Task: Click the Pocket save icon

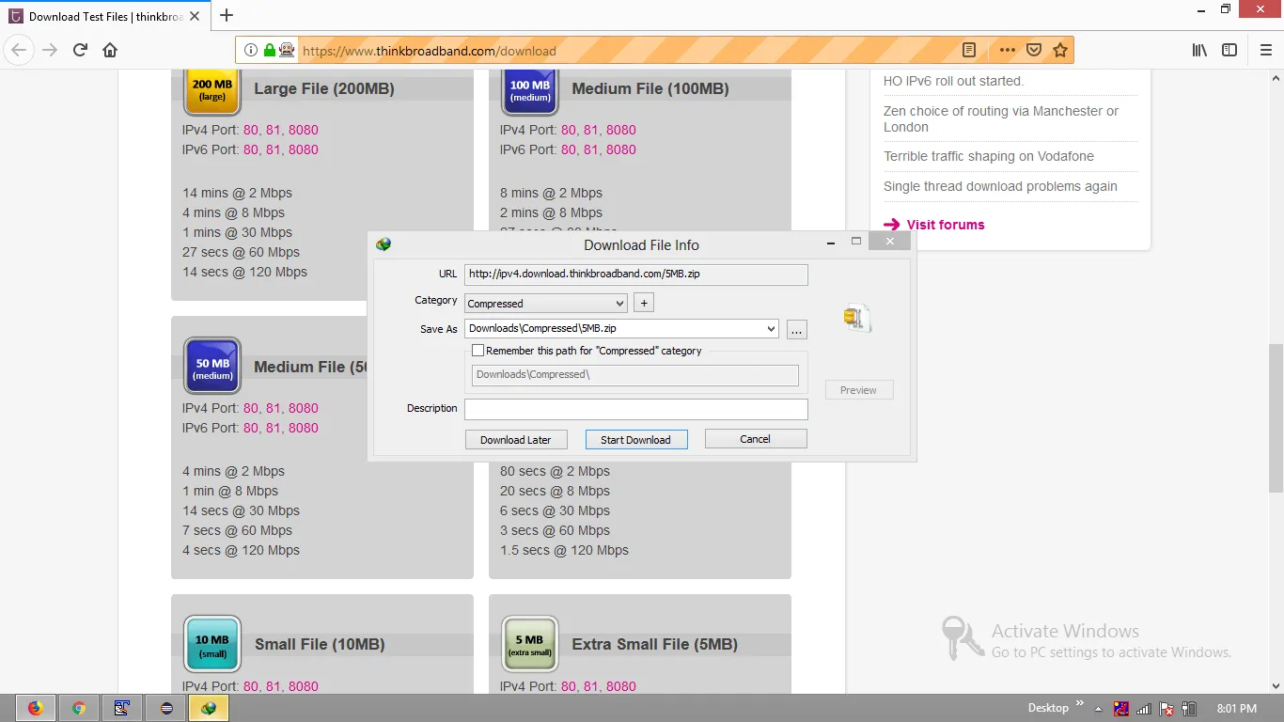Action: click(x=1034, y=51)
